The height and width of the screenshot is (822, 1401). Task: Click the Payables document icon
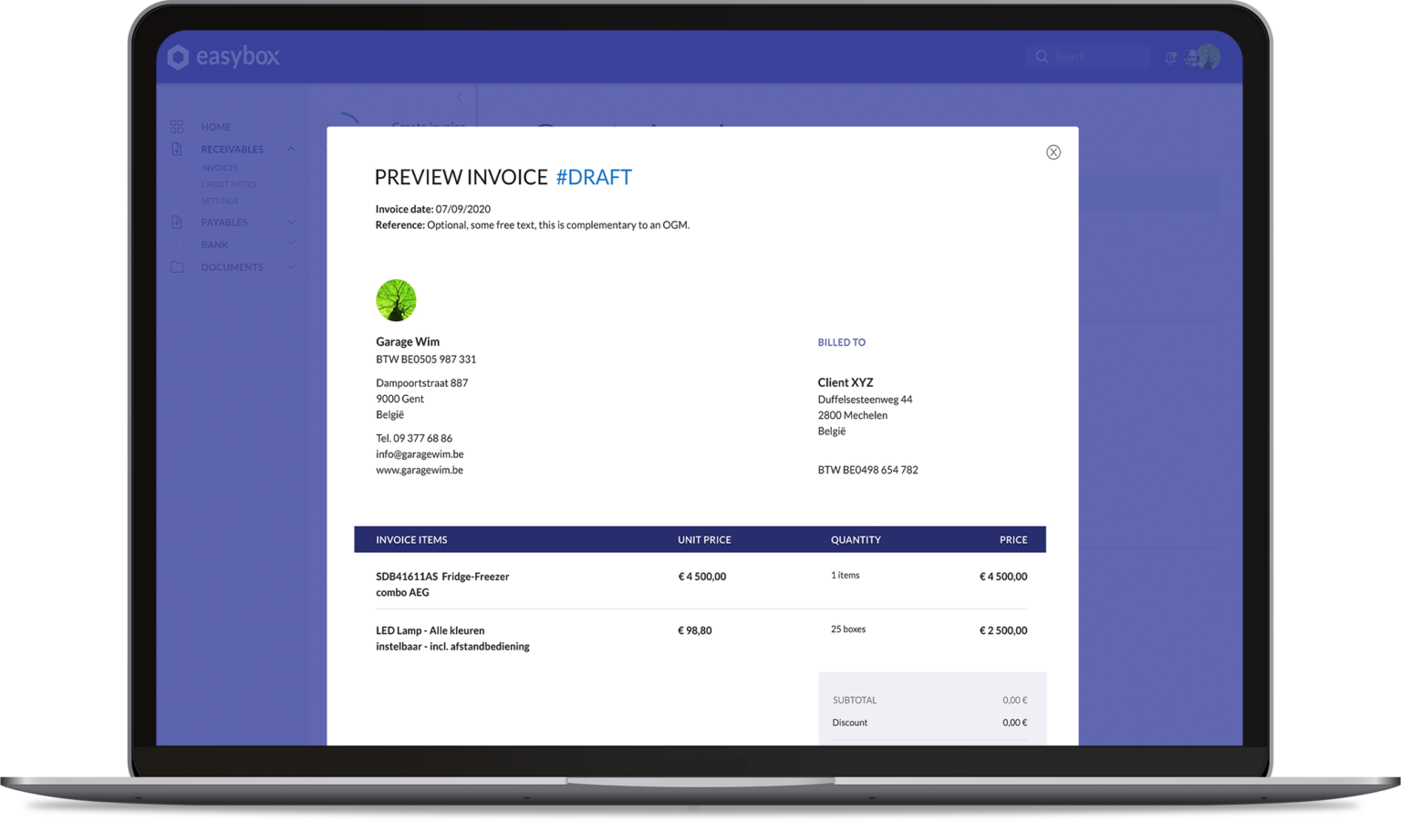coord(177,222)
